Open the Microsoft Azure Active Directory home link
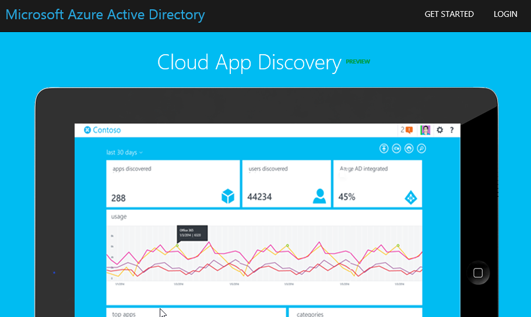 [x=106, y=15]
